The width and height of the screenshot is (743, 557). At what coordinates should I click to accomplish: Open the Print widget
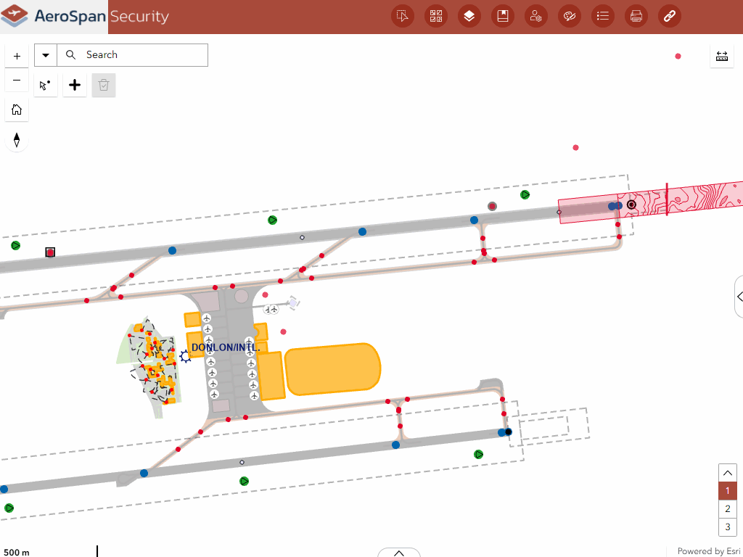point(636,16)
